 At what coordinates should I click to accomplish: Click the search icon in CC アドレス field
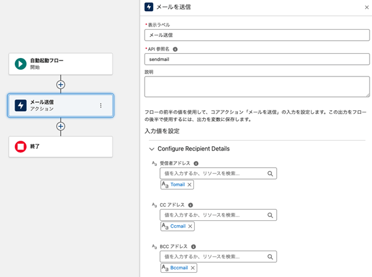coord(270,215)
